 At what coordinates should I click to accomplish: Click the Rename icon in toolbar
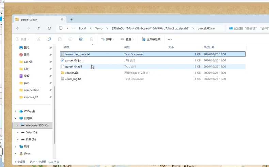coord(70,39)
